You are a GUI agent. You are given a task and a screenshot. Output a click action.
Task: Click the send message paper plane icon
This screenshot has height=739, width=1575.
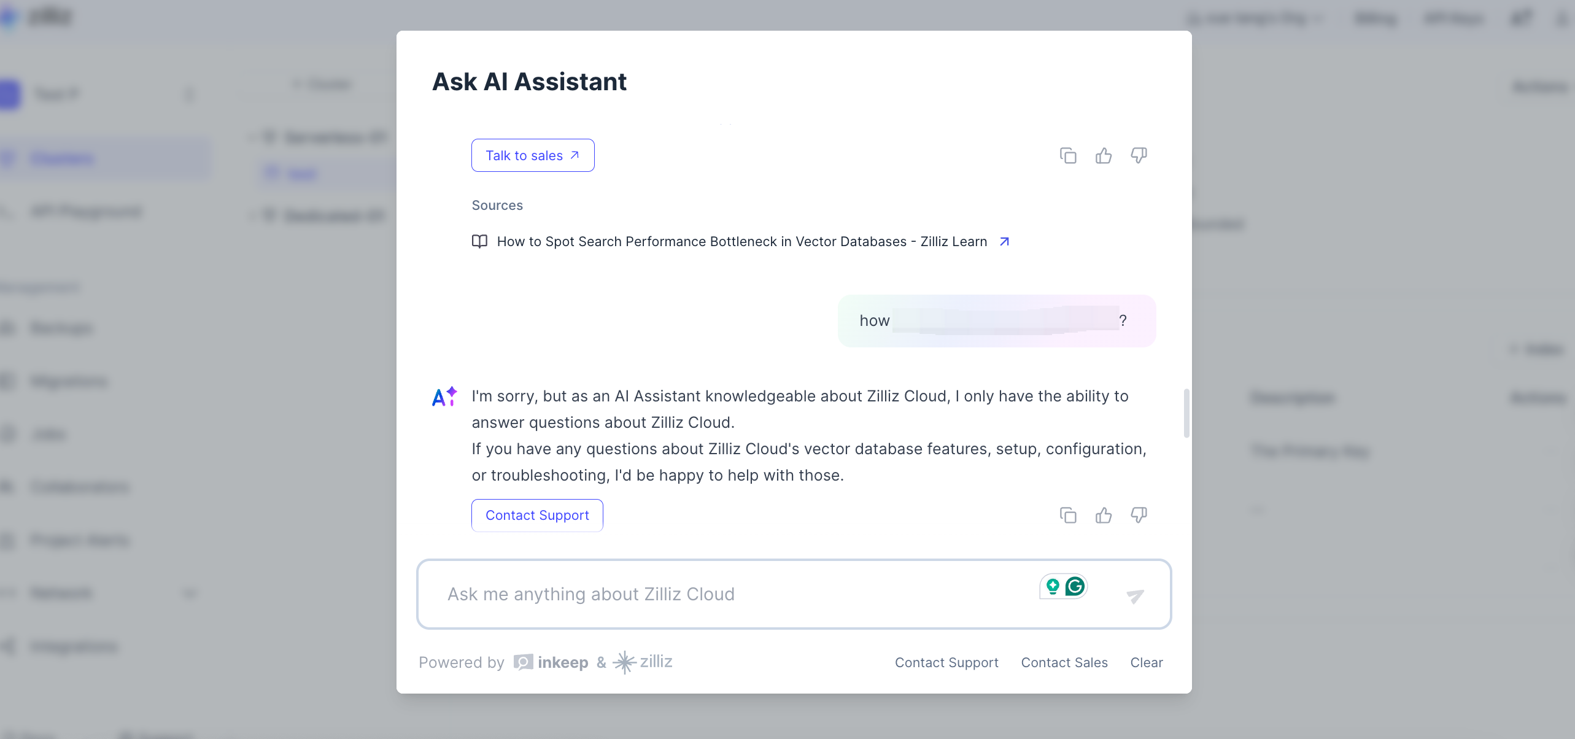tap(1135, 595)
